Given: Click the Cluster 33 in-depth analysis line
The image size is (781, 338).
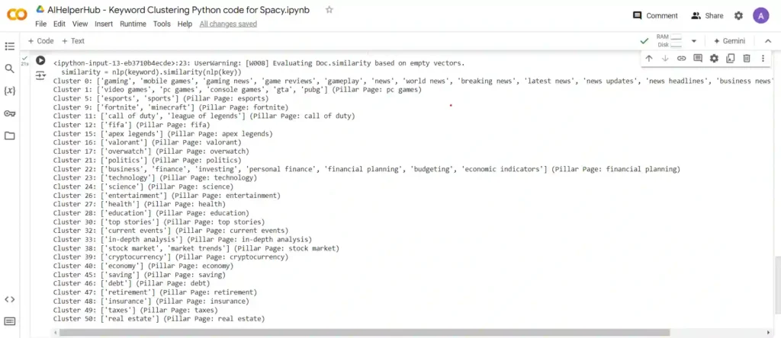Looking at the screenshot, I should tap(182, 239).
